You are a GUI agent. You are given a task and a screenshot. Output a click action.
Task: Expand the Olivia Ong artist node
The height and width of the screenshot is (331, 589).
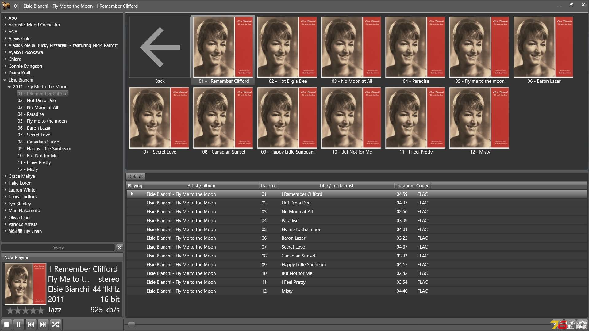[5, 217]
